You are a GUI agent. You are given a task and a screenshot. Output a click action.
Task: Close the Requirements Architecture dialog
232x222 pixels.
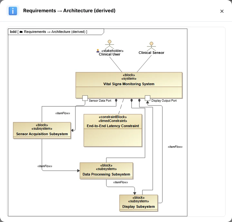pos(222,11)
